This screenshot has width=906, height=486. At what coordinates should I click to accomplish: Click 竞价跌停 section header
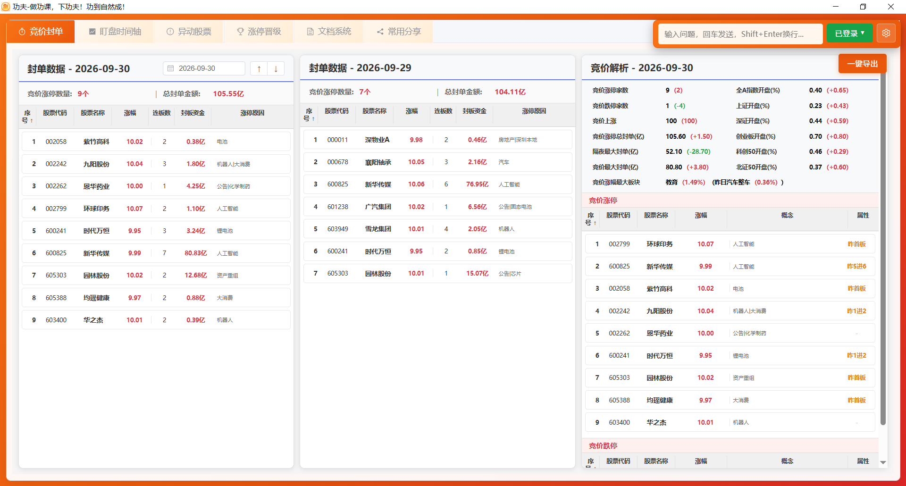pyautogui.click(x=603, y=445)
